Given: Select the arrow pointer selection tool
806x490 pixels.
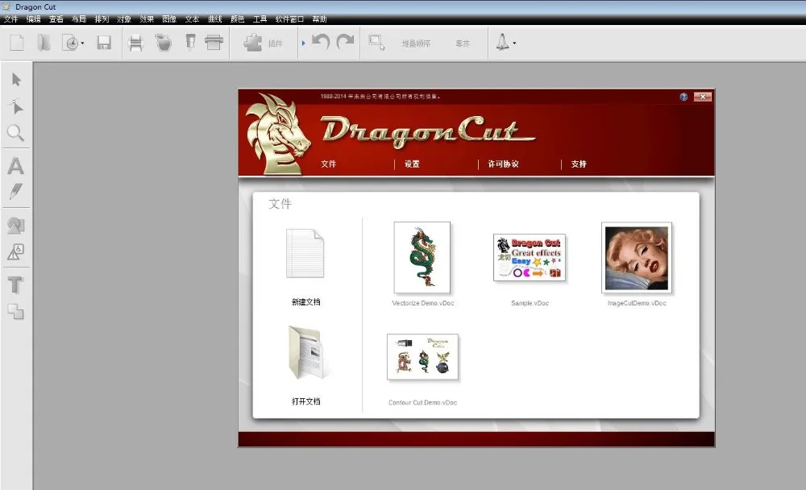Looking at the screenshot, I should (x=16, y=80).
